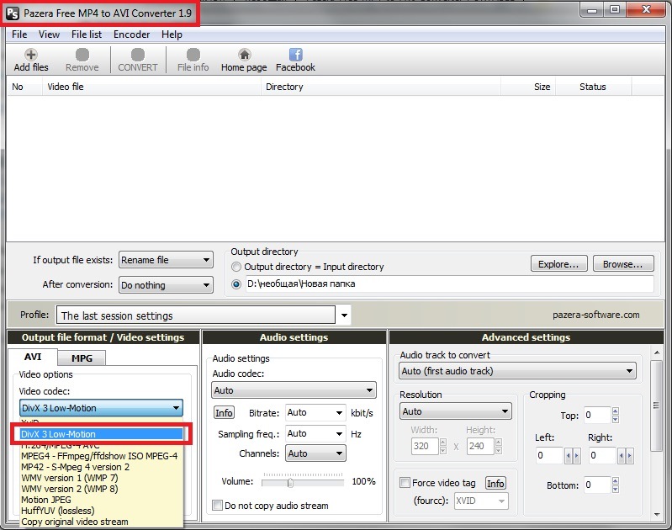Choose Motion JPEG codec
The width and height of the screenshot is (672, 530).
(102, 500)
